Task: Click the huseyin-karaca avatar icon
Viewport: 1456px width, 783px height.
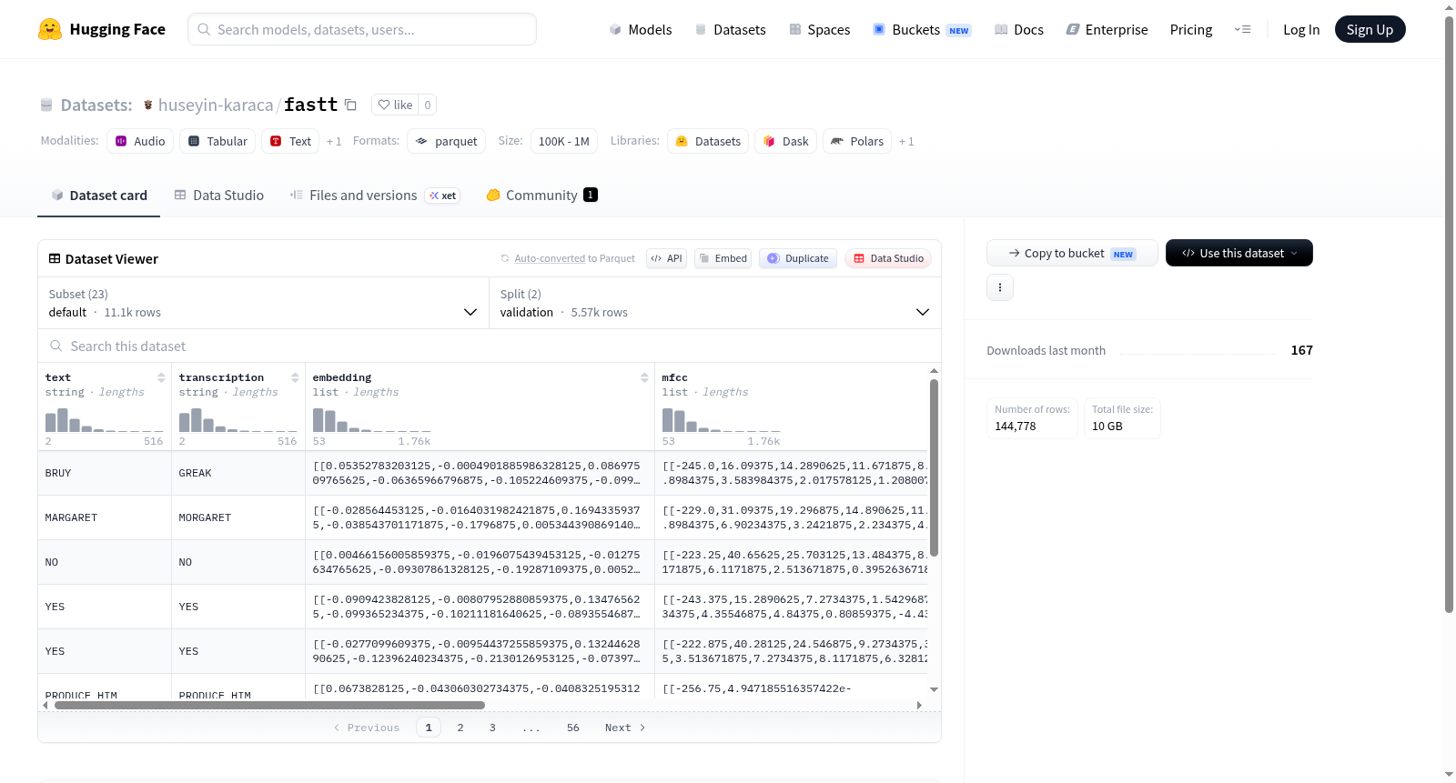Action: (x=147, y=105)
